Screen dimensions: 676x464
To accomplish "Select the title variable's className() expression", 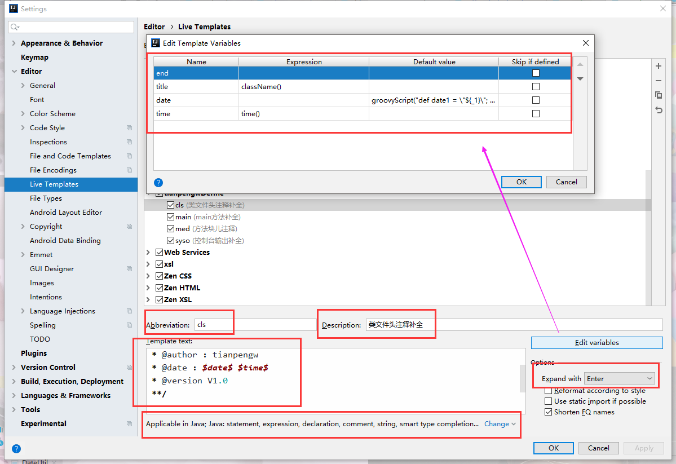I will 304,87.
